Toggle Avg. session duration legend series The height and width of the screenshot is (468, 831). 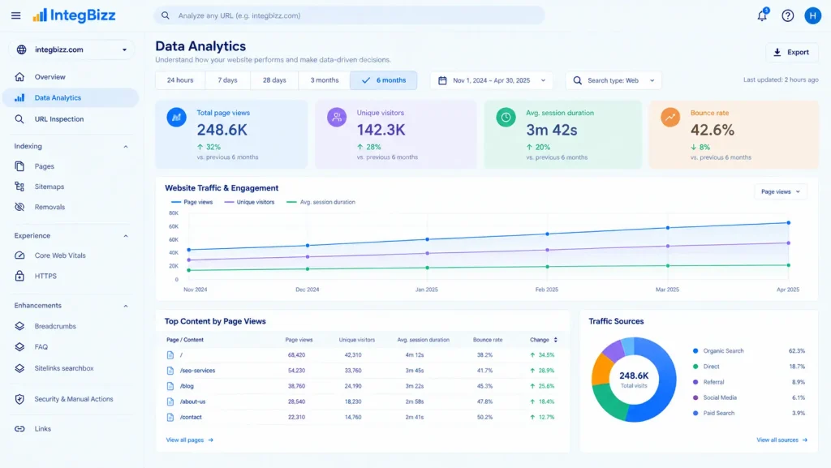point(321,202)
